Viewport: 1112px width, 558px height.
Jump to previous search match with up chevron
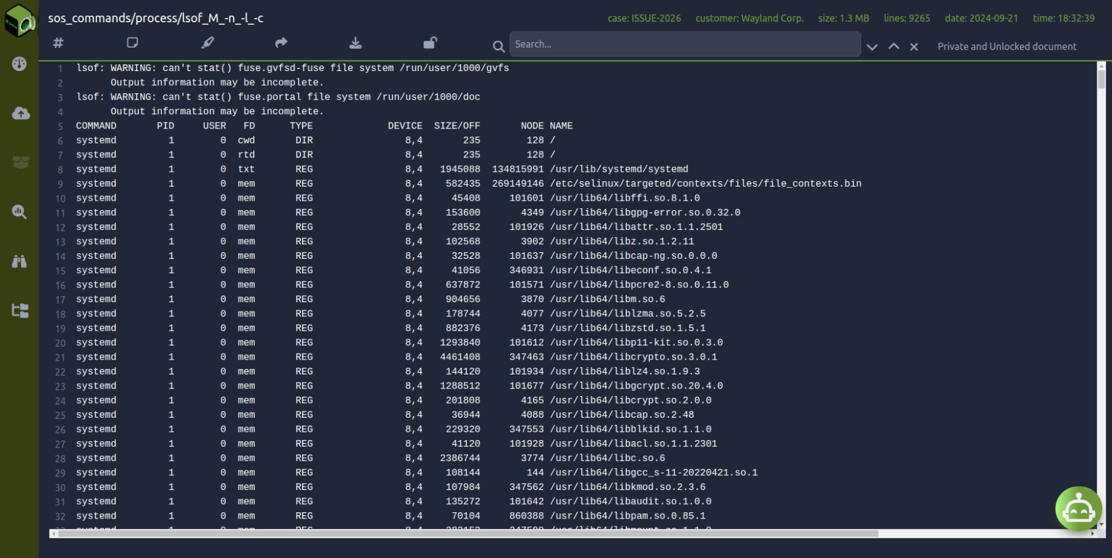893,46
